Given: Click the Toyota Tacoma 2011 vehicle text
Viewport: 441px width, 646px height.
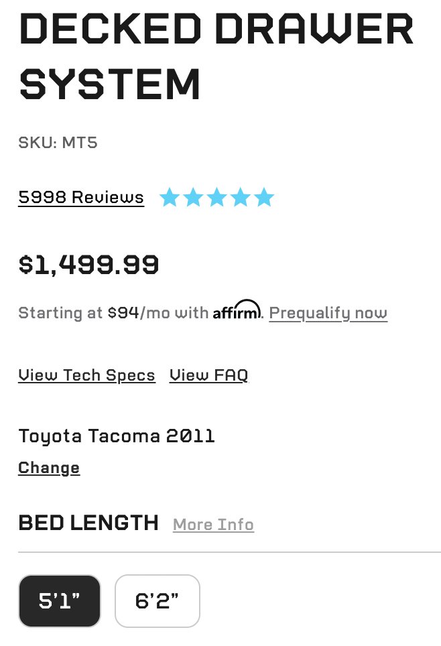Looking at the screenshot, I should point(117,436).
